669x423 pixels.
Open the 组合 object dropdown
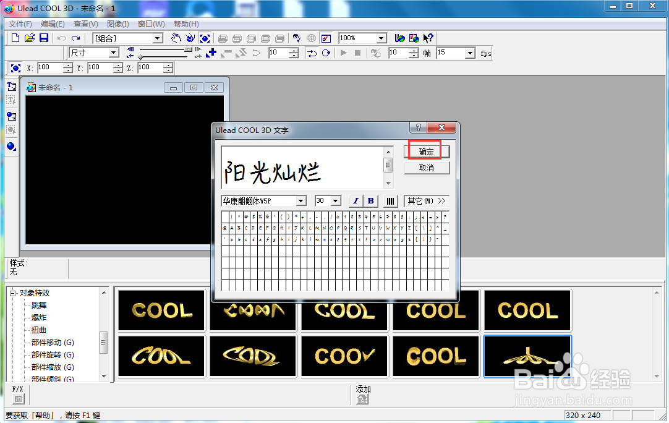(158, 38)
